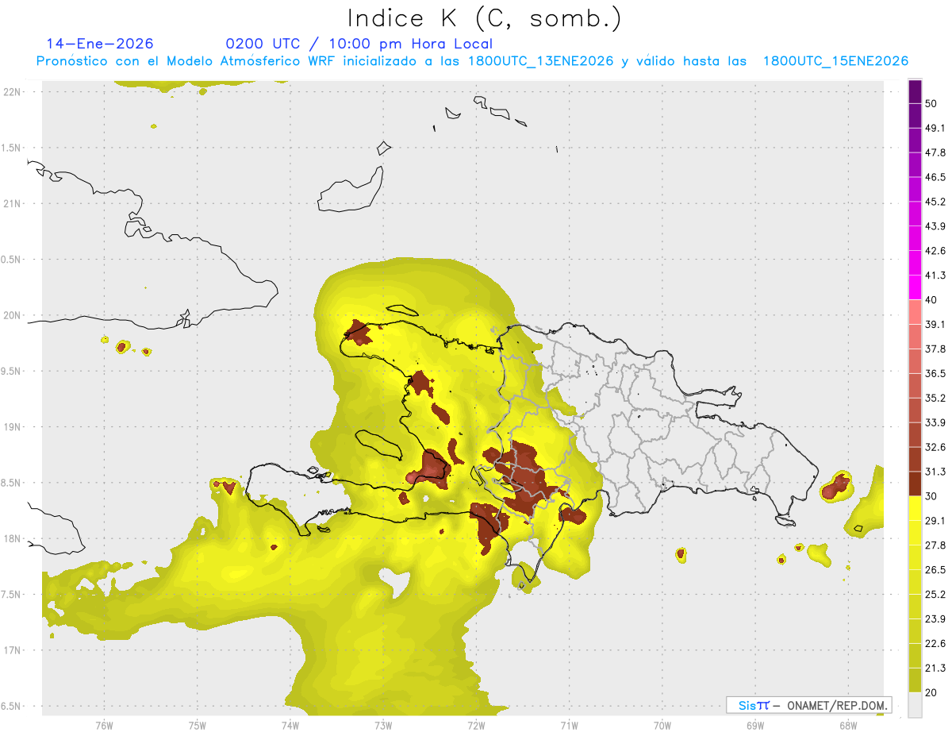Click the '45.2' colorbar value
The width and height of the screenshot is (952, 736).
tap(935, 202)
